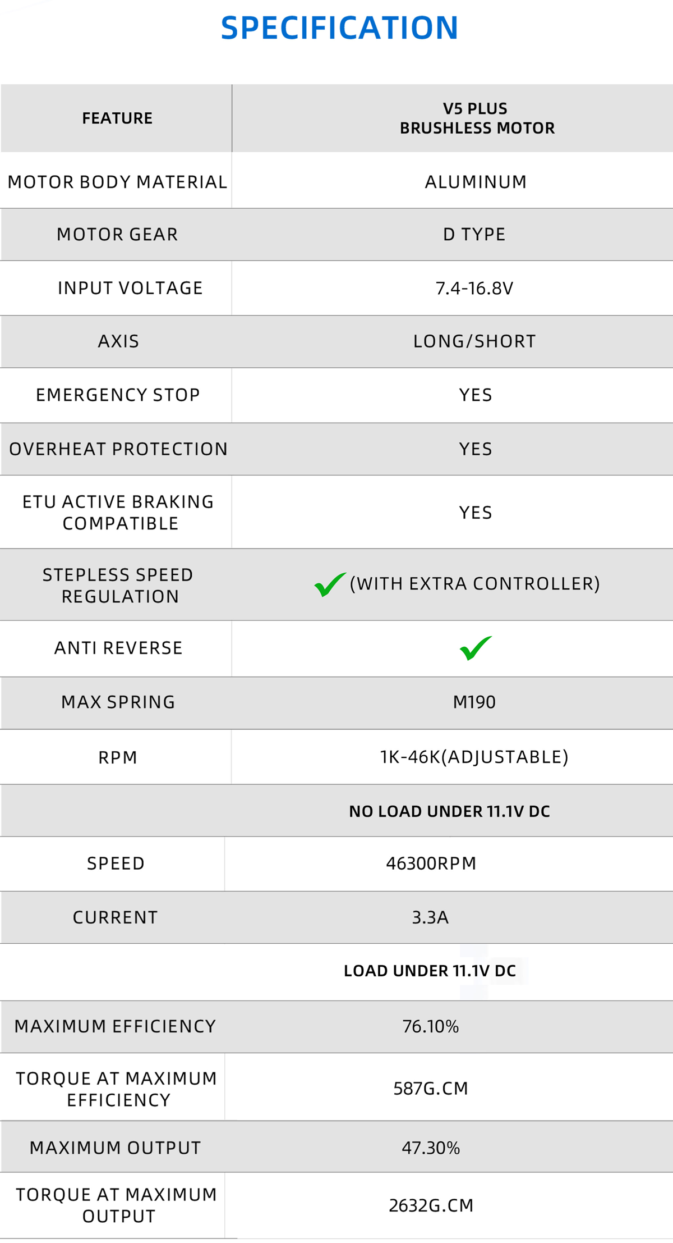Select the D TYPE value
This screenshot has height=1243, width=673.
(x=474, y=234)
